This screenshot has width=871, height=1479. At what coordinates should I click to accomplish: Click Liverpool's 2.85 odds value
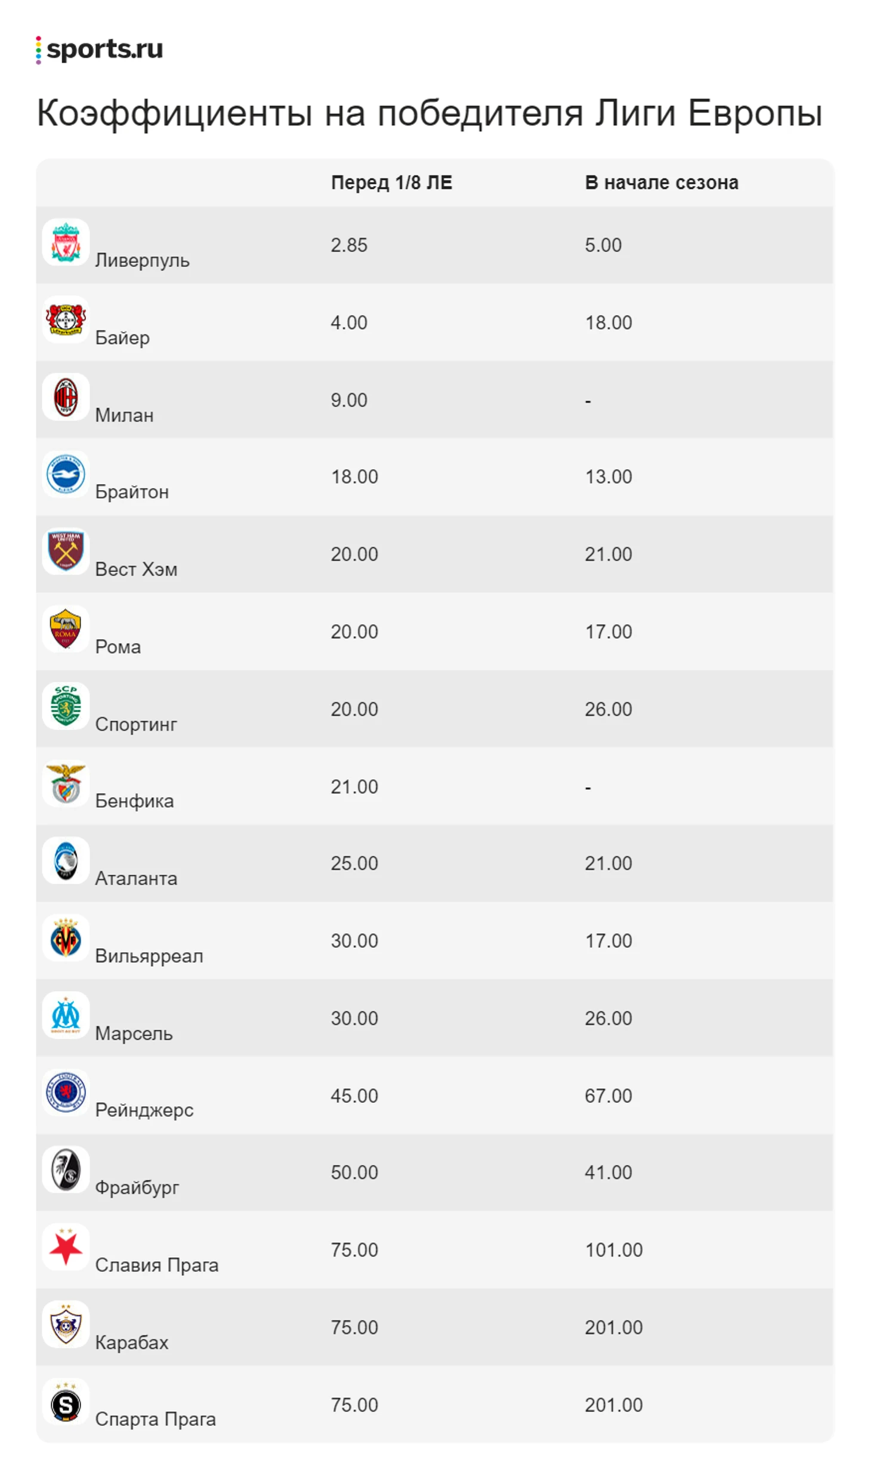click(x=349, y=245)
